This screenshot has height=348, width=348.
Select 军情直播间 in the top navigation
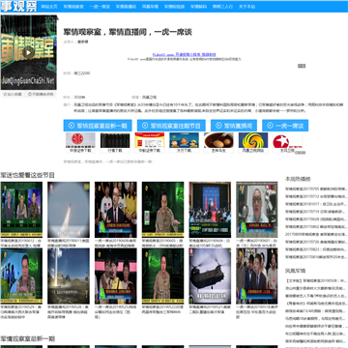pyautogui.click(x=126, y=7)
